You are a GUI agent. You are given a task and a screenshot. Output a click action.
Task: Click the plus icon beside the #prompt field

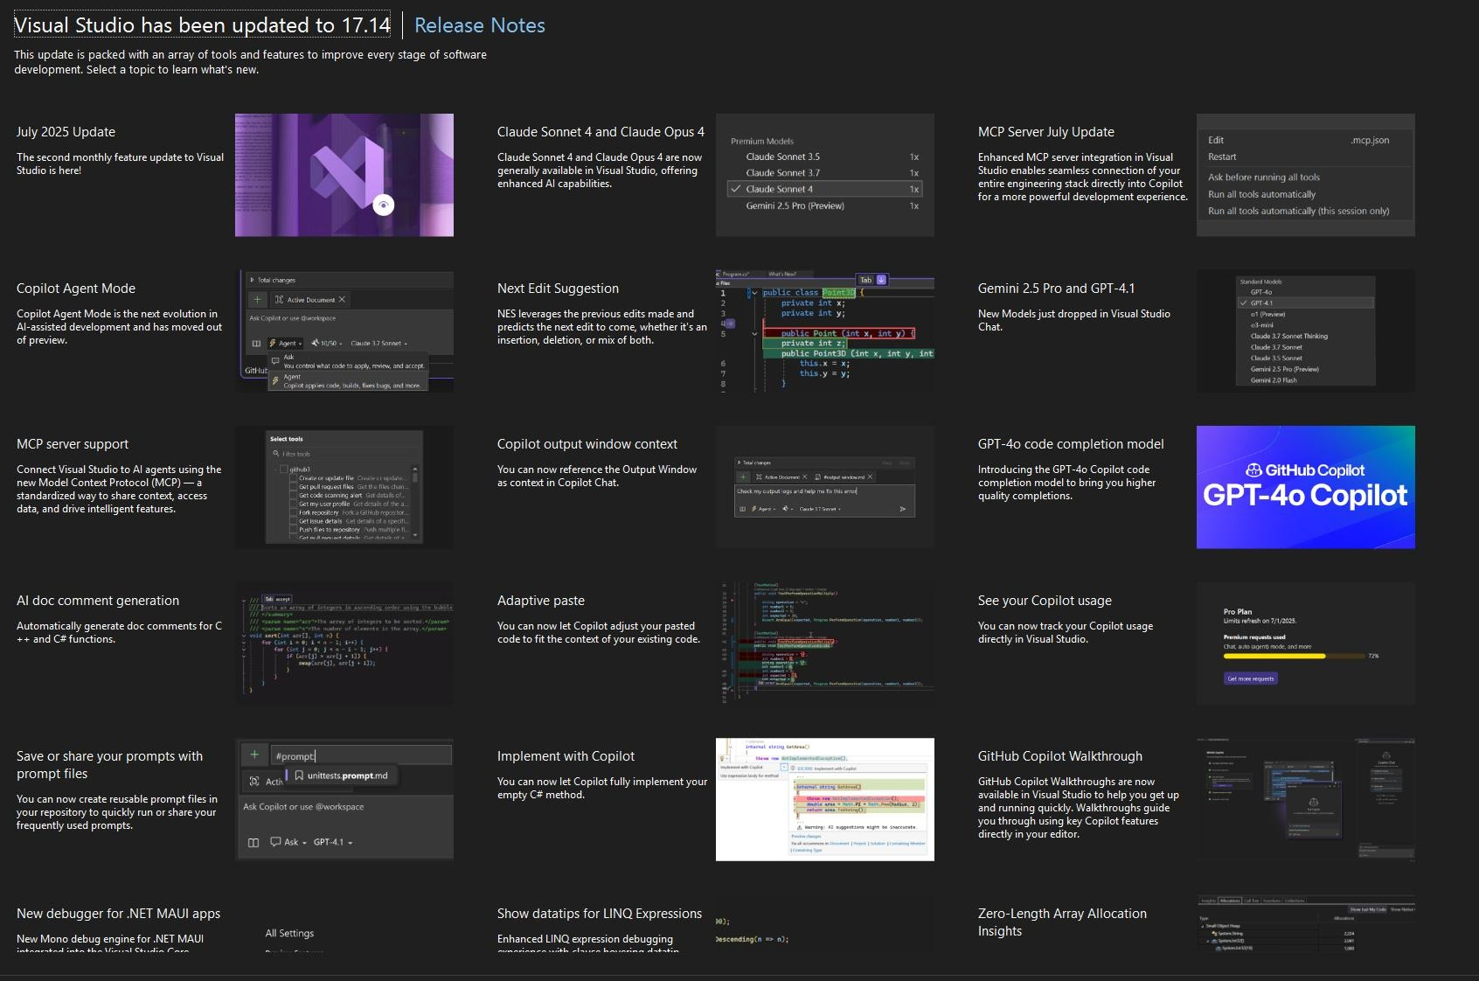coord(254,755)
